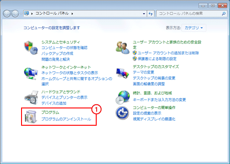The width and height of the screenshot is (230, 164).
Task: Open the Desktop Customization monitor icon
Action: point(122,73)
